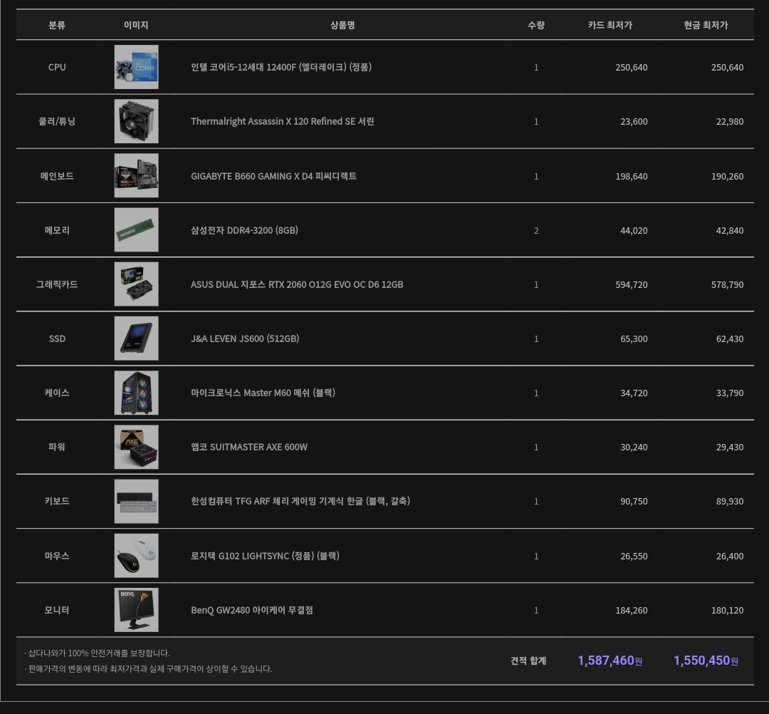Open the GIGABYTE B660 motherboard thumbnail
This screenshot has height=714, width=769.
(136, 176)
